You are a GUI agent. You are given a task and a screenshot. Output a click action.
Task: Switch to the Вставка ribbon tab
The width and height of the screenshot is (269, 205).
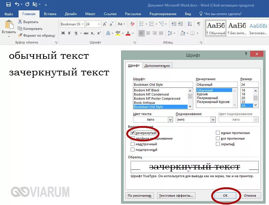click(x=50, y=14)
